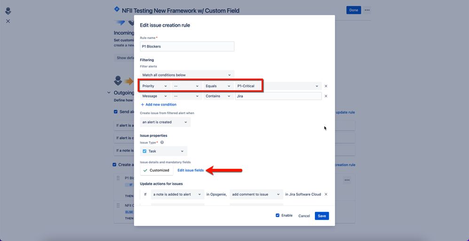Image resolution: width=469 pixels, height=241 pixels.
Task: Collapse the Outgoing section chevron
Action: coord(109,93)
